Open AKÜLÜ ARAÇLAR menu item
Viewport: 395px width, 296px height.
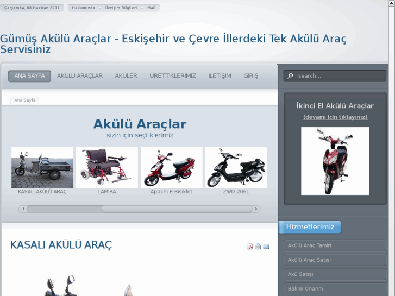[80, 76]
